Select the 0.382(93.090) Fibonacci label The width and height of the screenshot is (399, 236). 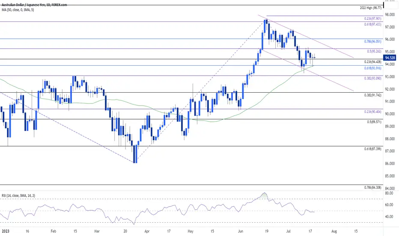coord(373,79)
